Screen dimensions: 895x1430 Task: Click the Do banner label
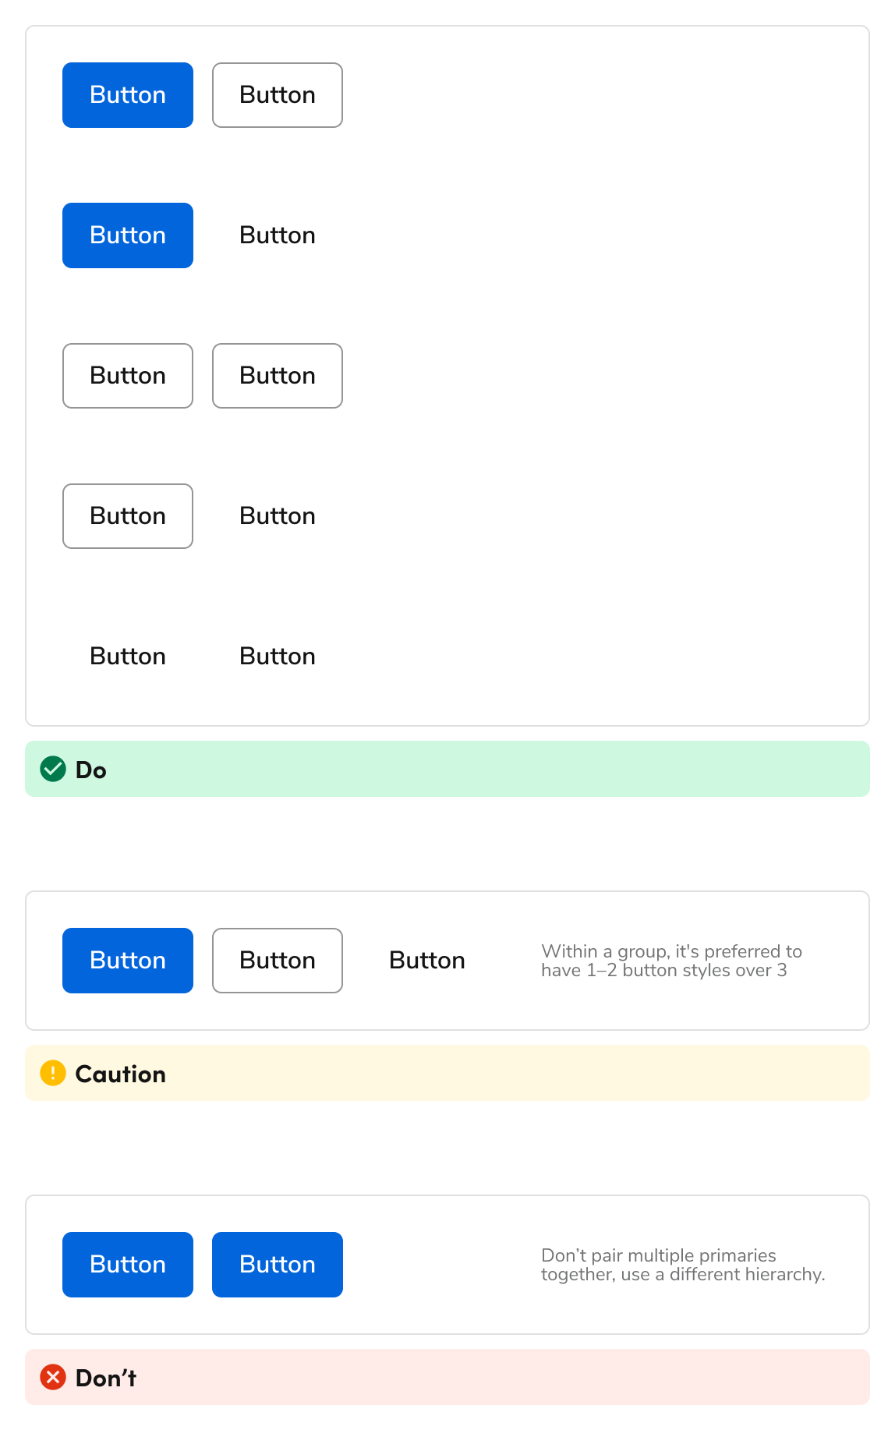click(90, 769)
